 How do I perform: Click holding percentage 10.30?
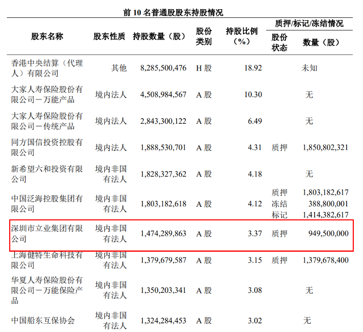click(x=253, y=95)
